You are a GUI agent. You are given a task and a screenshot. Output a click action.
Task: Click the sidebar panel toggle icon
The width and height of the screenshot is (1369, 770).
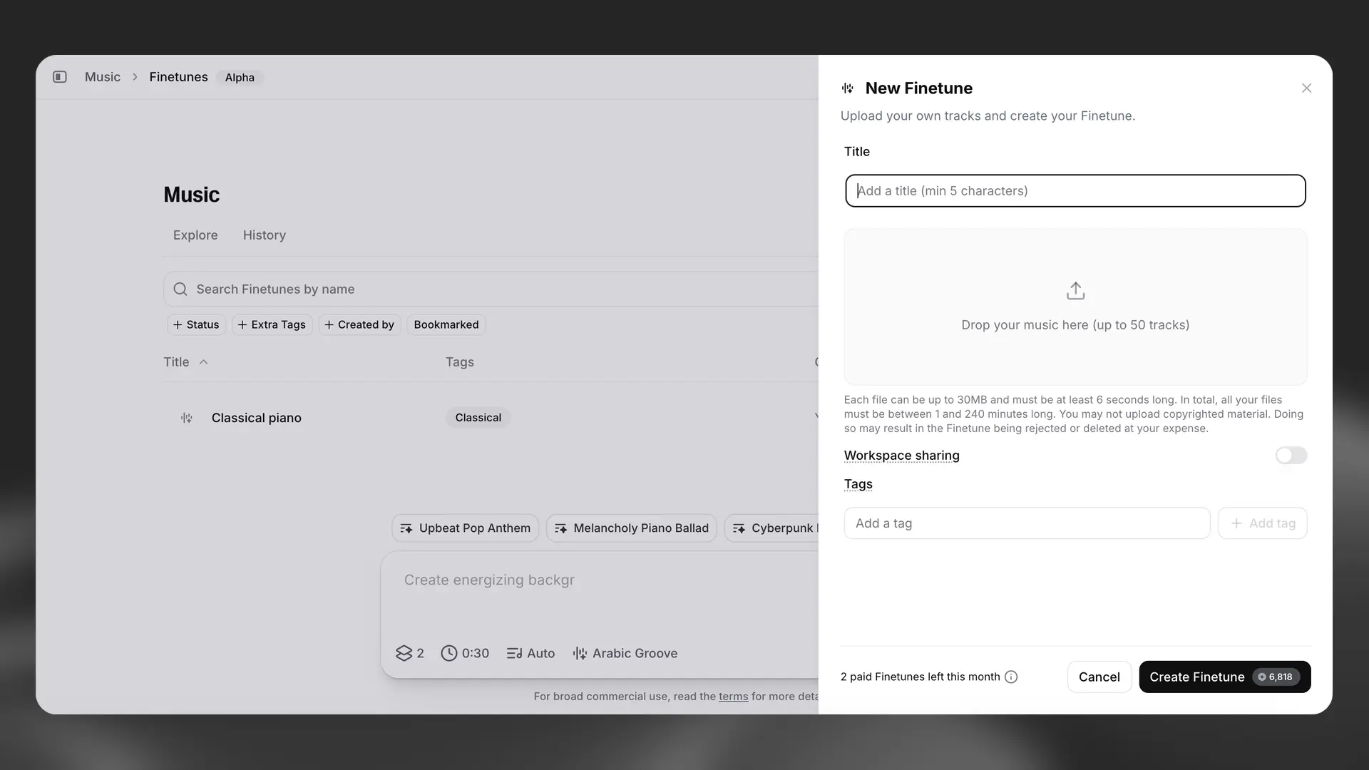click(60, 77)
